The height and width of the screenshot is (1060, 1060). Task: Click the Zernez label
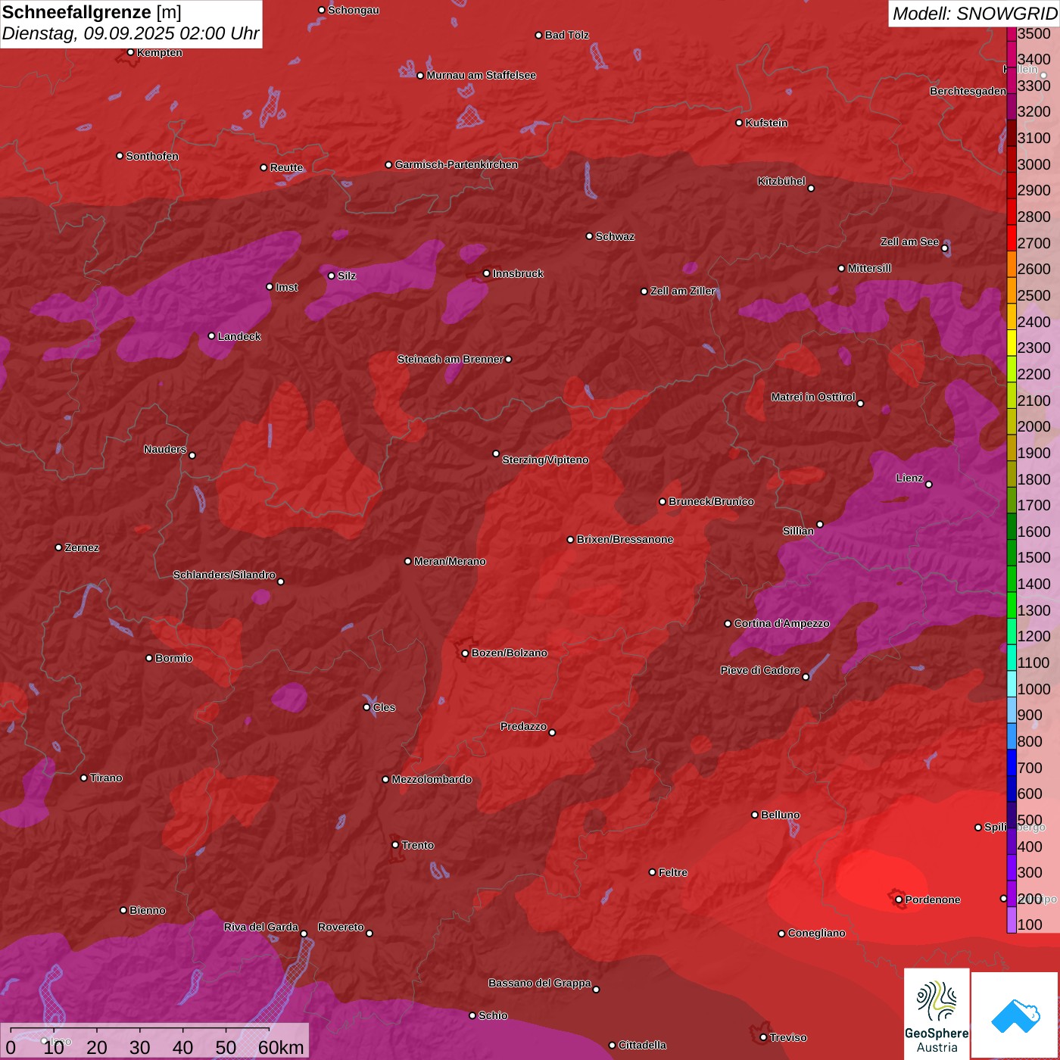pos(82,547)
